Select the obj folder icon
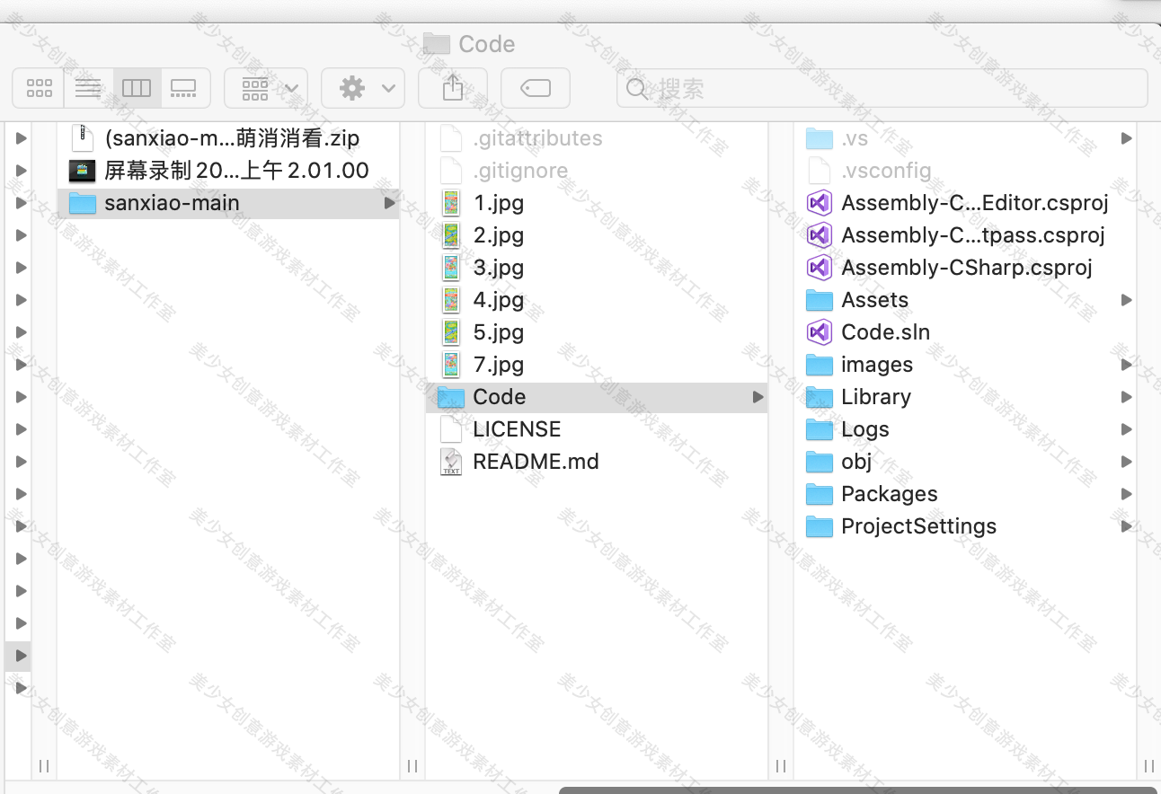Viewport: 1161px width, 794px height. pyautogui.click(x=820, y=462)
